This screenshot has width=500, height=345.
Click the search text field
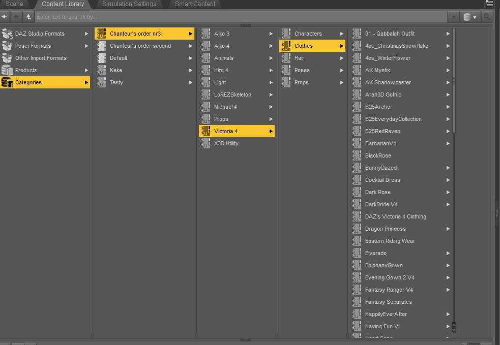click(241, 17)
